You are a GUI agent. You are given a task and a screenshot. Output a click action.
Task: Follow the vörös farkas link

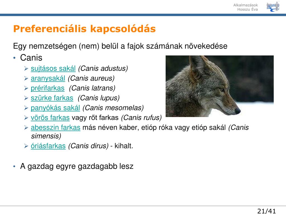[50, 118]
